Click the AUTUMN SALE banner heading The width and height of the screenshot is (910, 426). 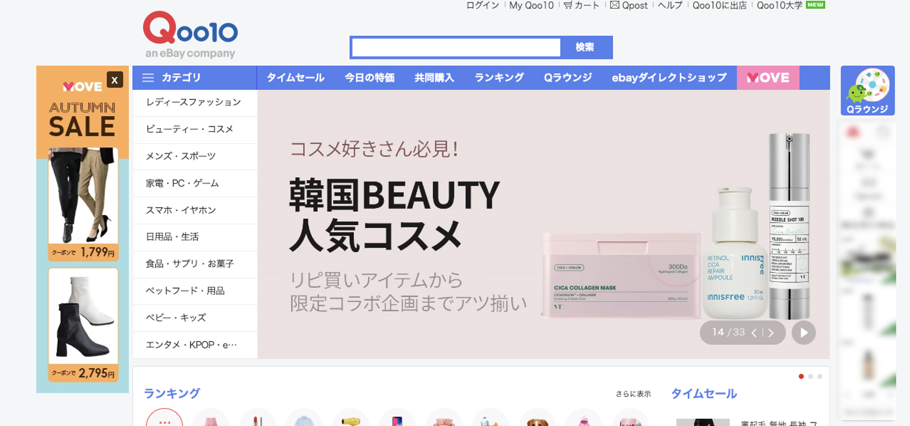tap(82, 120)
